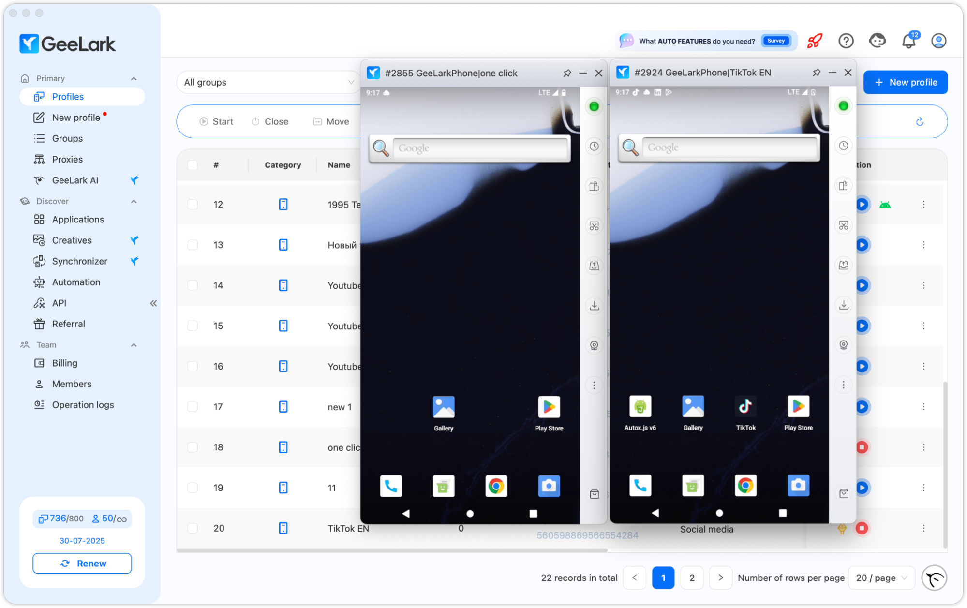The height and width of the screenshot is (608, 967).
Task: Click the next page arrow
Action: pos(720,578)
